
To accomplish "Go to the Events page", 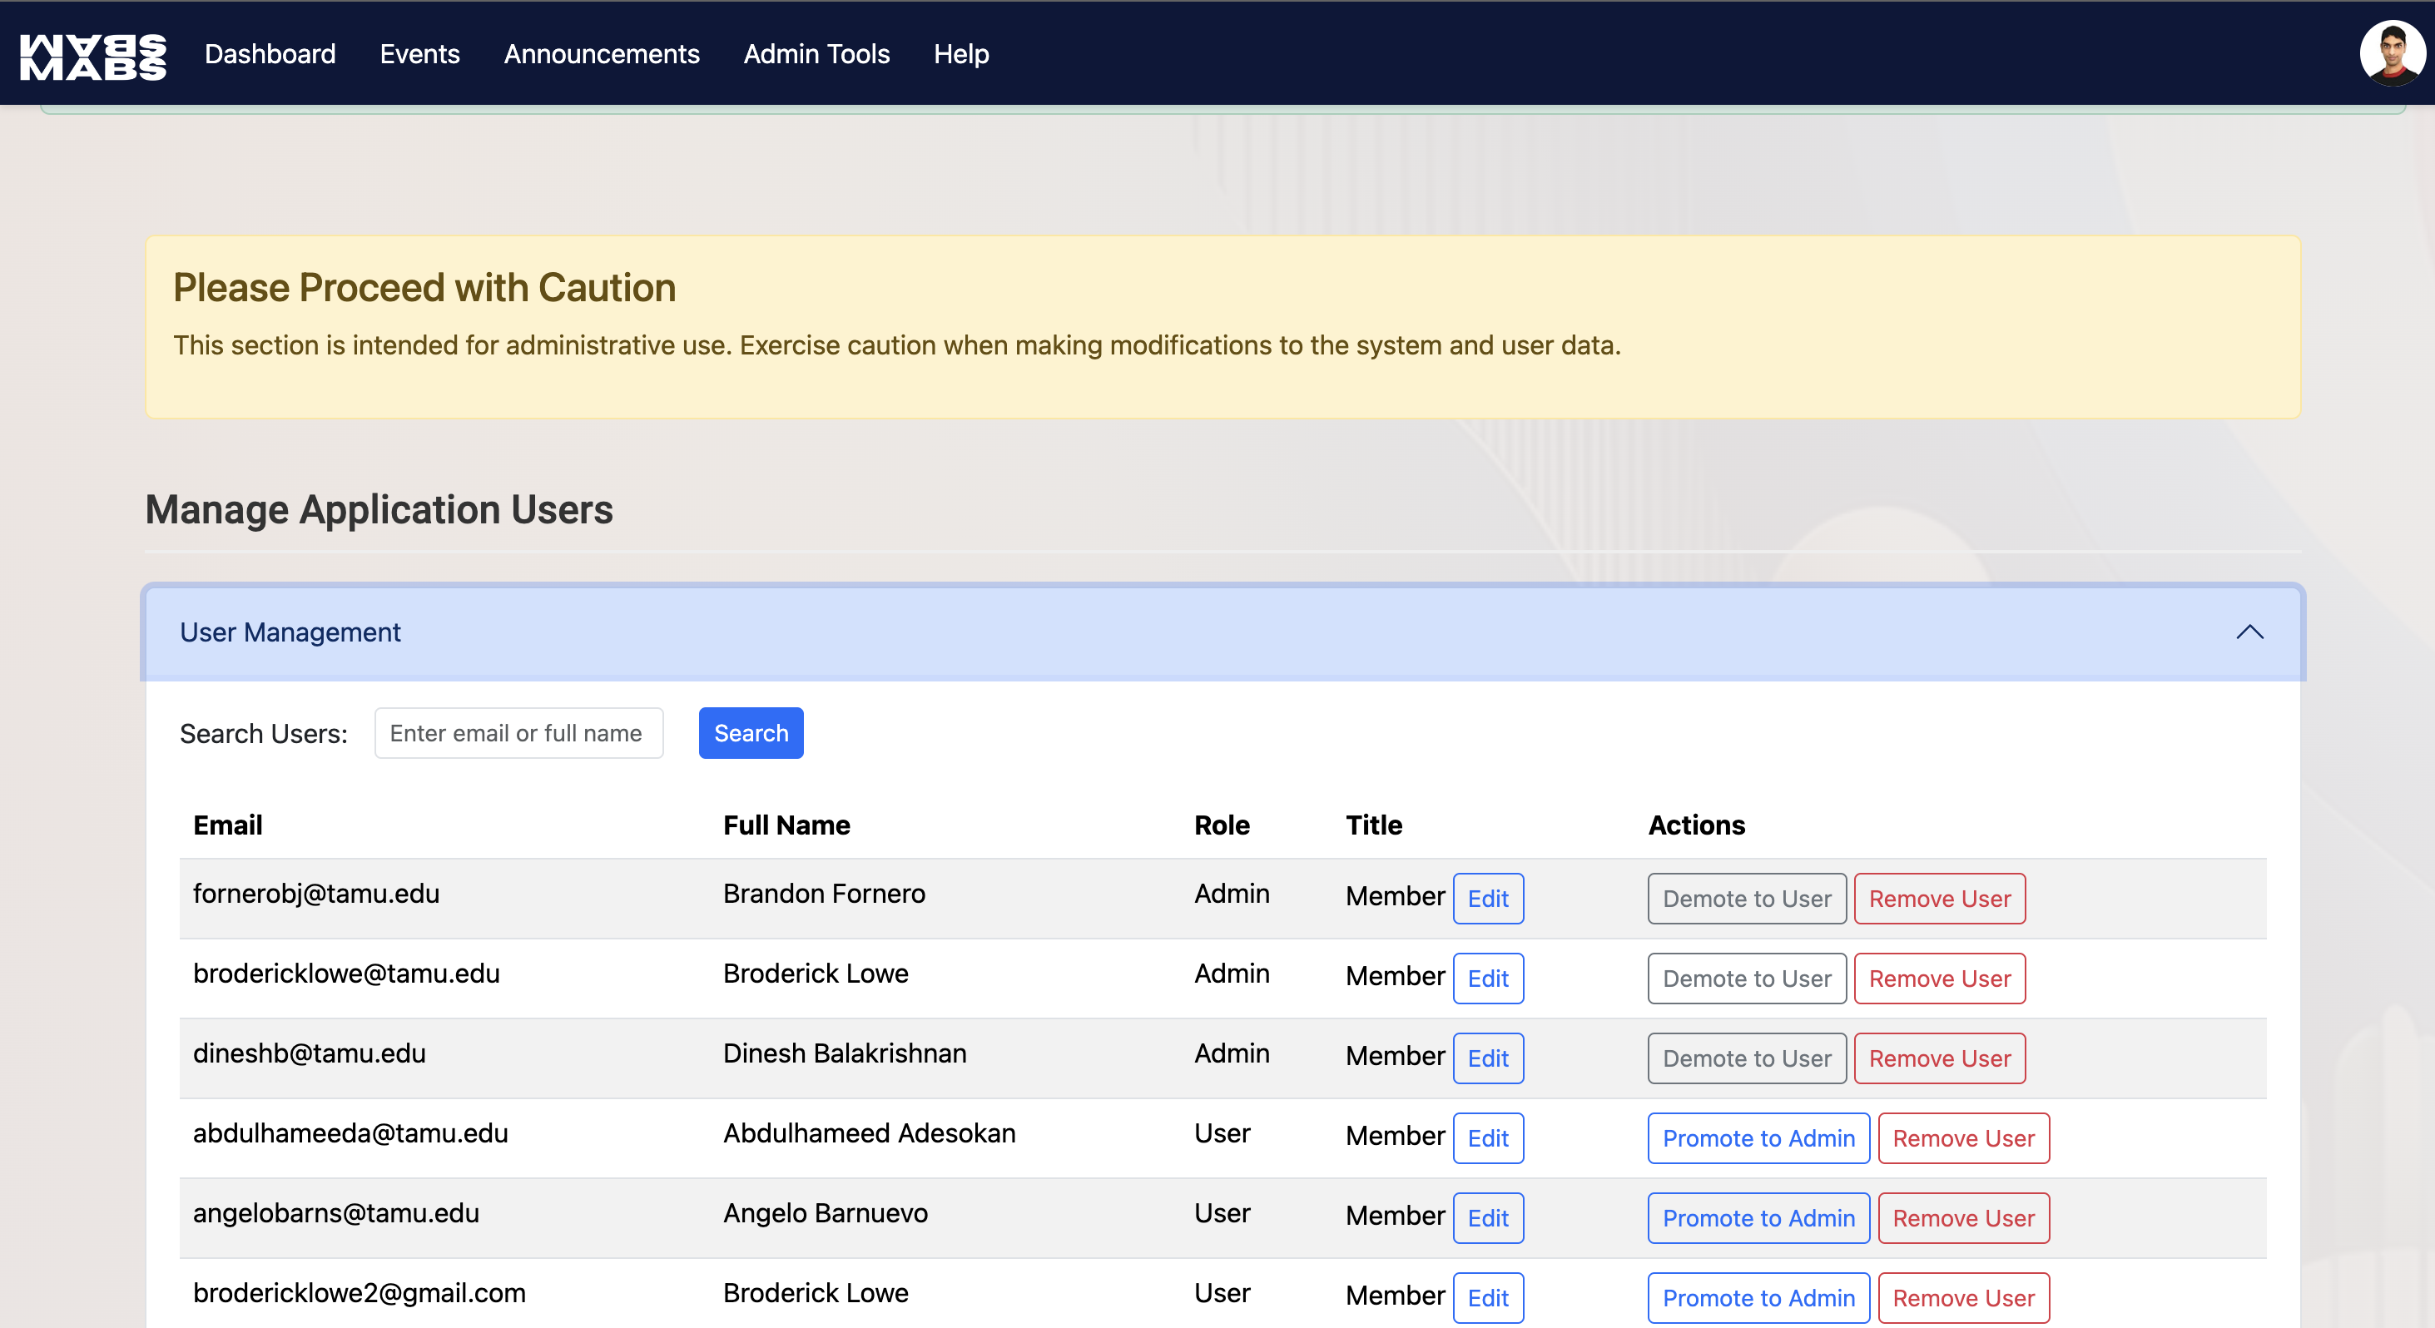I will click(x=419, y=54).
